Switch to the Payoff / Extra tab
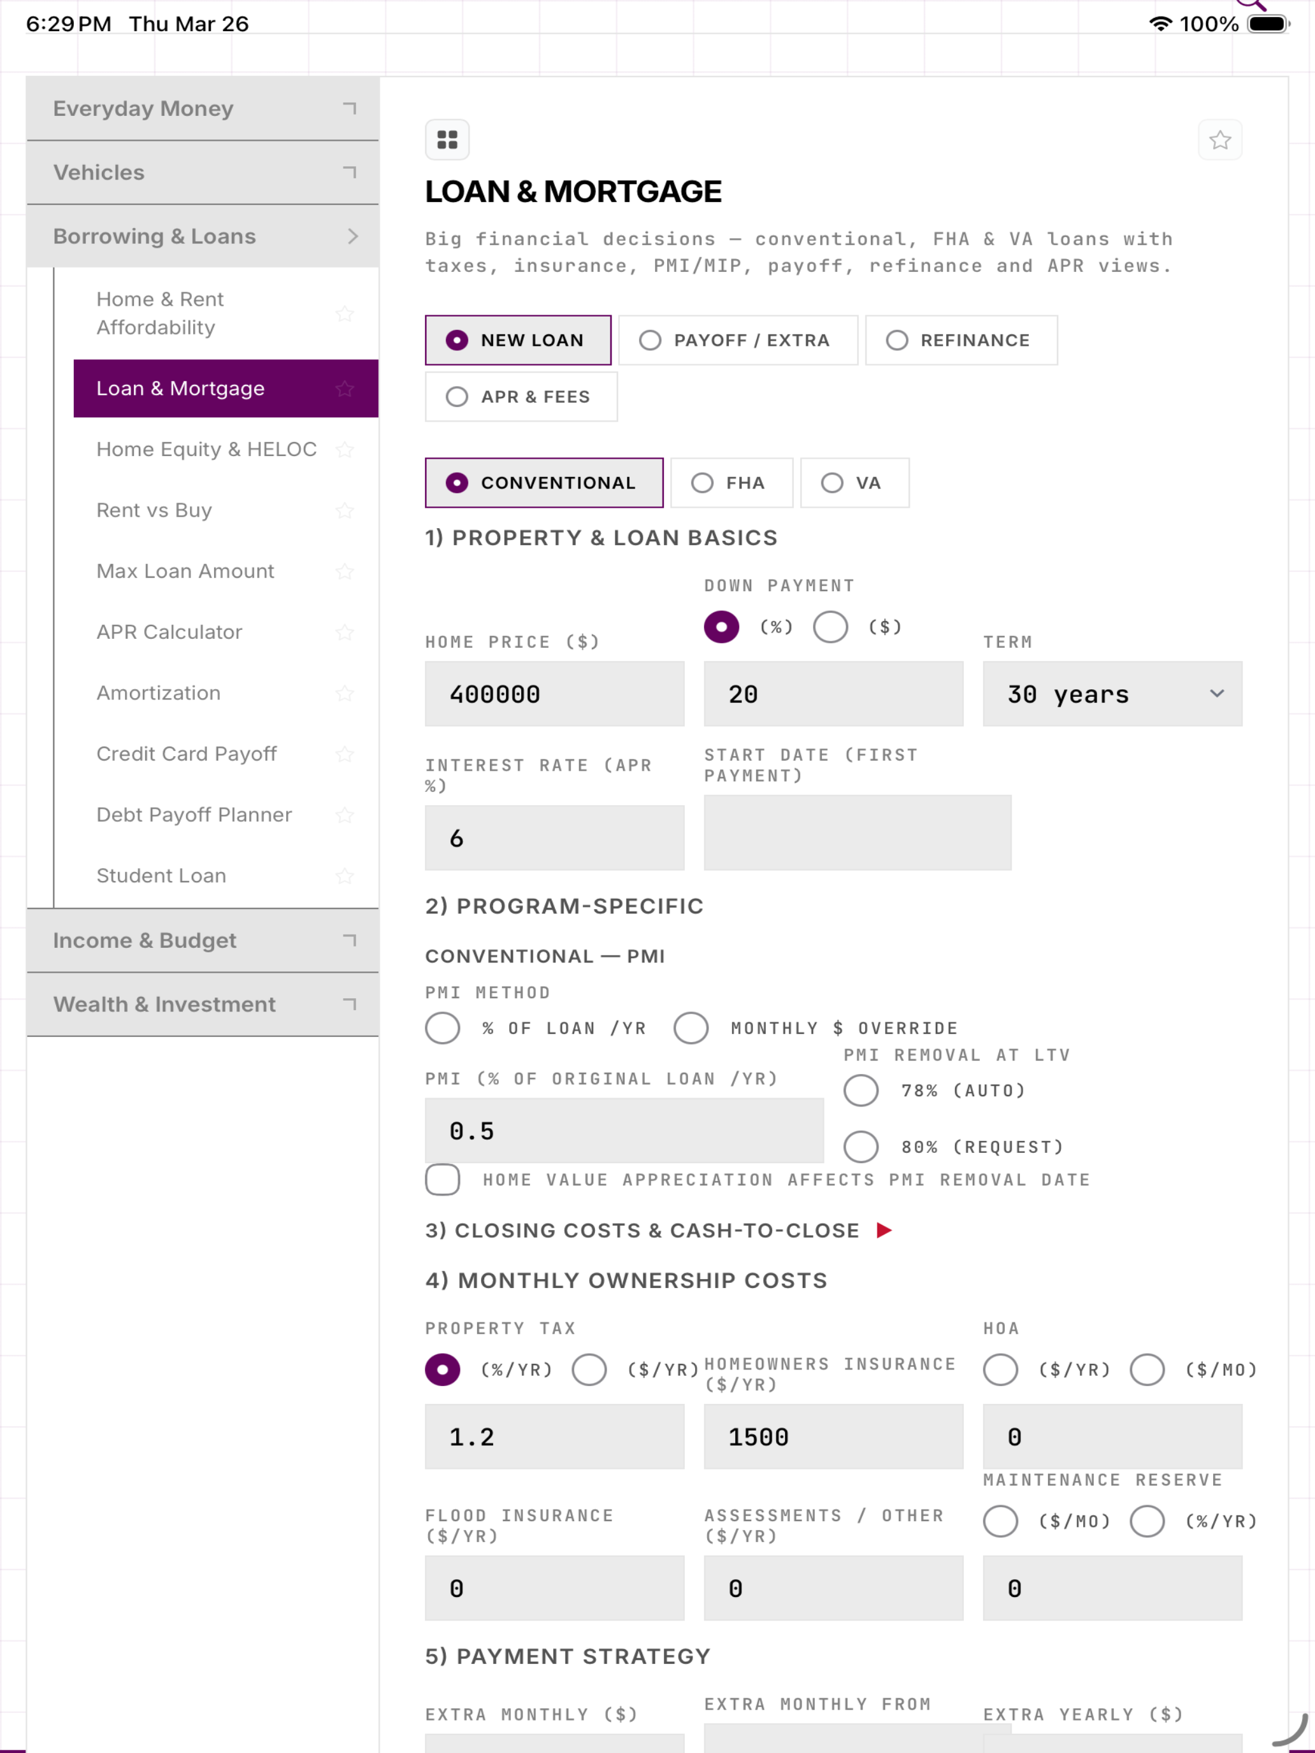Screen dimensions: 1315x1753 coord(738,340)
